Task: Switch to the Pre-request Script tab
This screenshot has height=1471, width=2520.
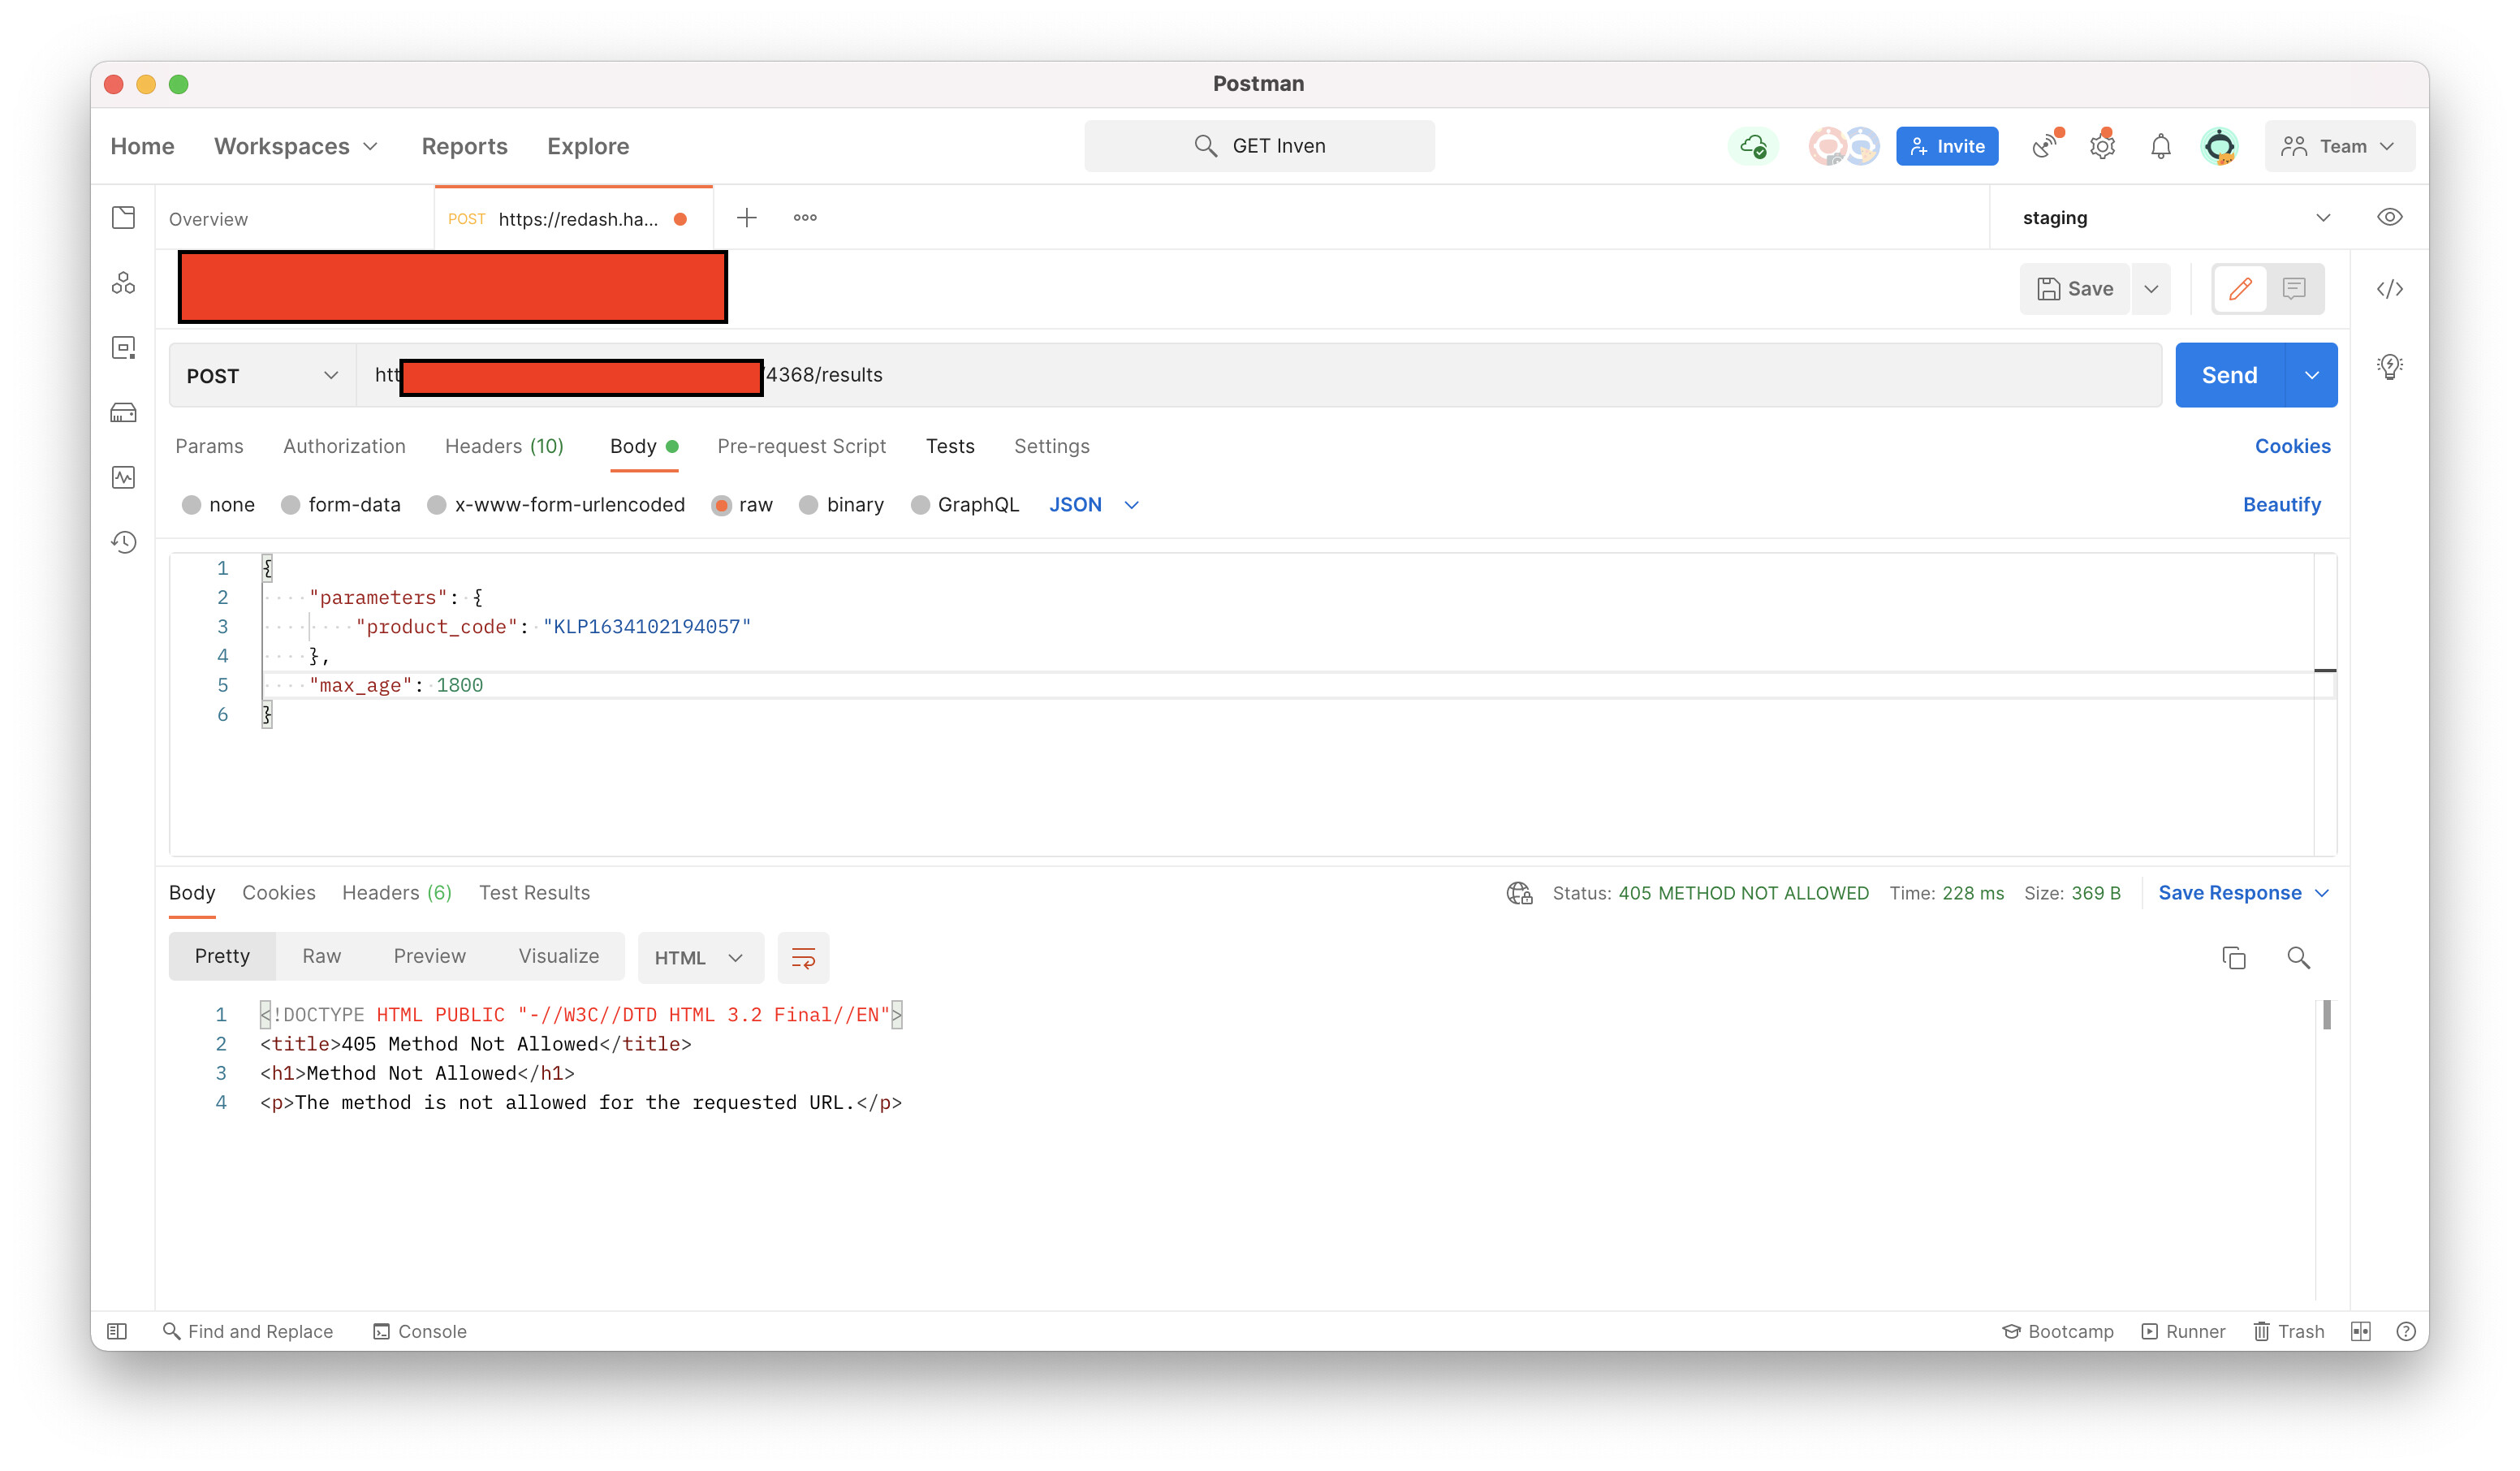Action: click(801, 446)
